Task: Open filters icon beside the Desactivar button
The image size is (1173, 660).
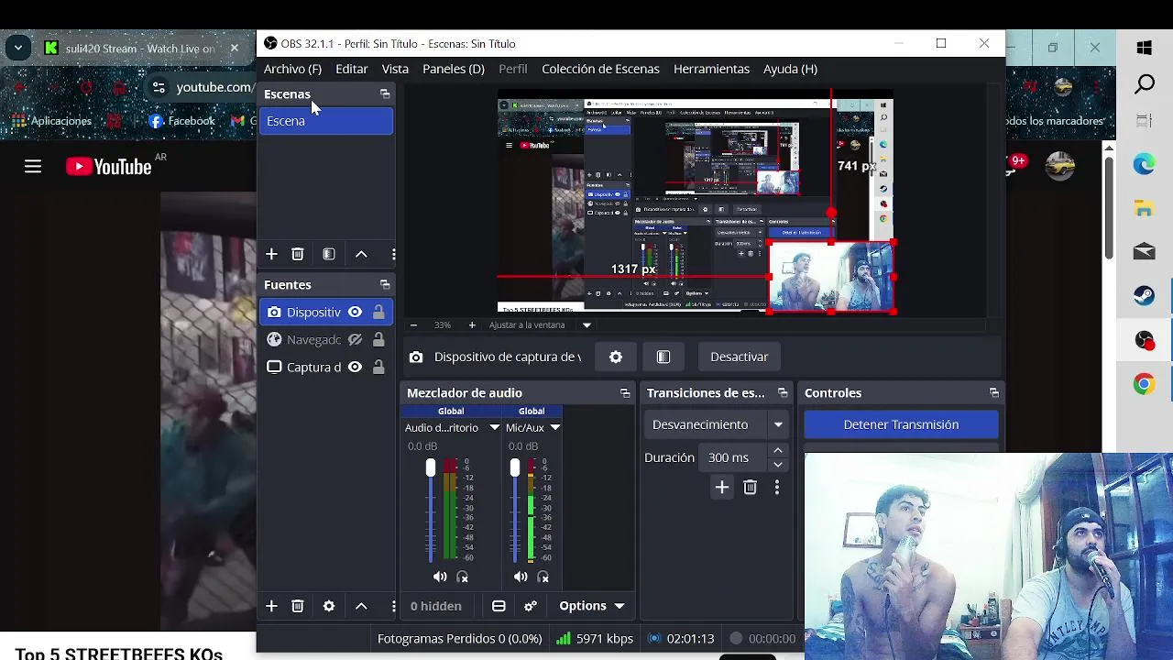Action: click(x=663, y=357)
